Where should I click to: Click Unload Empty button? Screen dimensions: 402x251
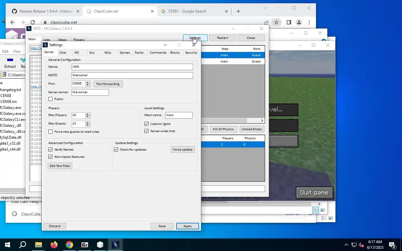coord(252,129)
